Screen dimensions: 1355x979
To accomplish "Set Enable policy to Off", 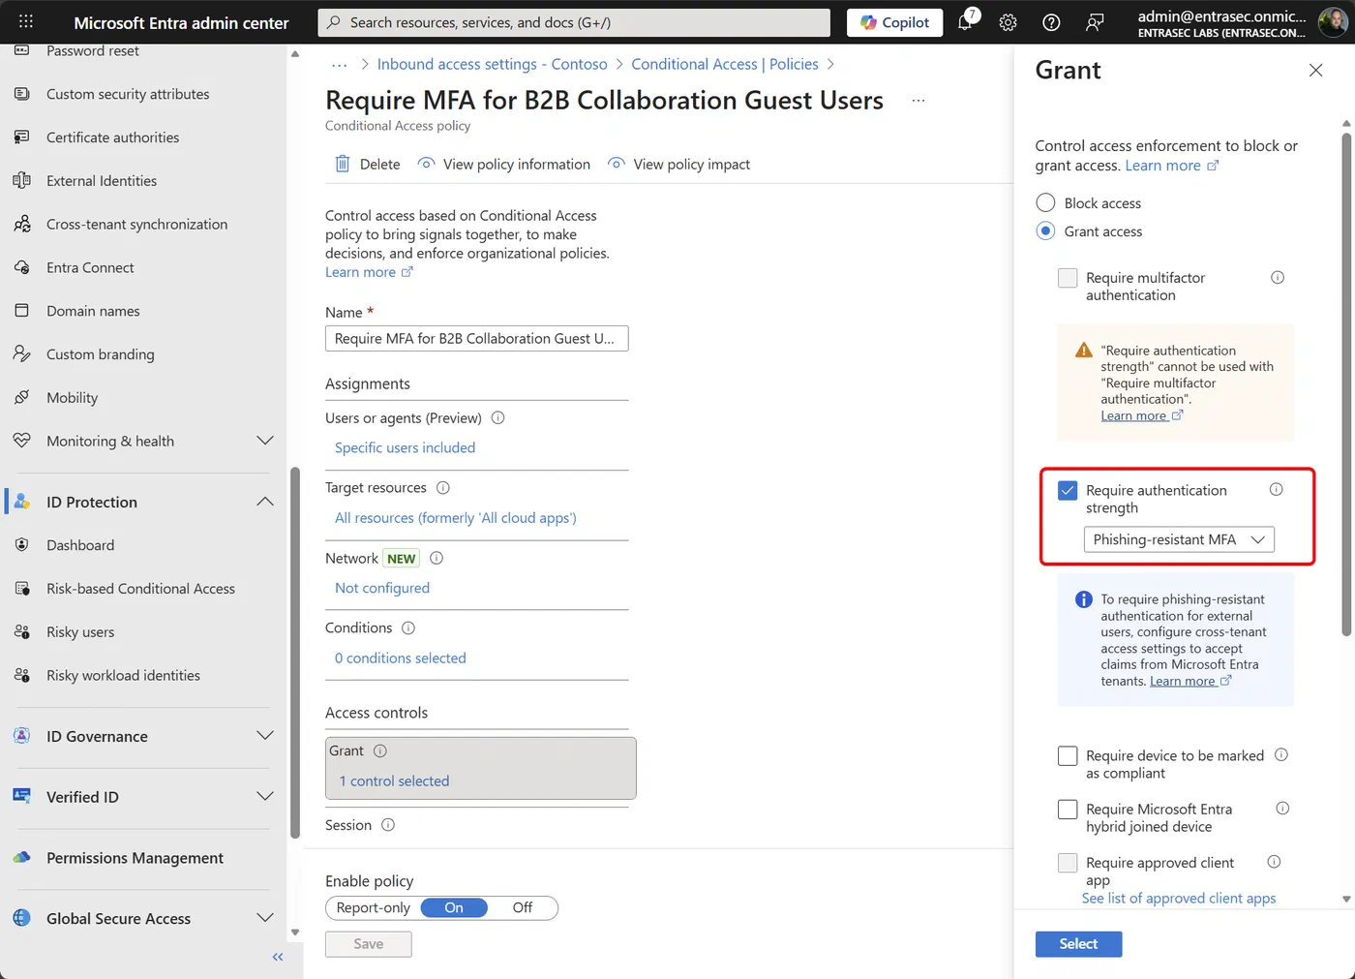I will [x=523, y=907].
